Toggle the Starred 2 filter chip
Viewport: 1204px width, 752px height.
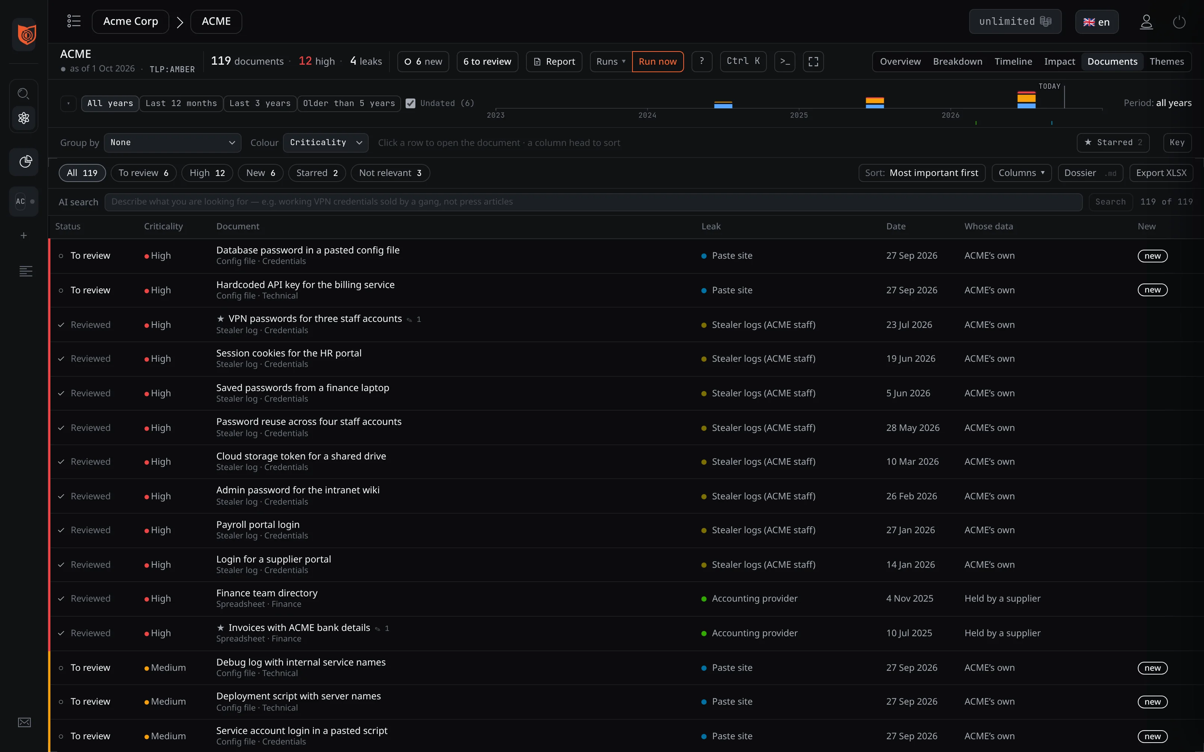pyautogui.click(x=317, y=173)
